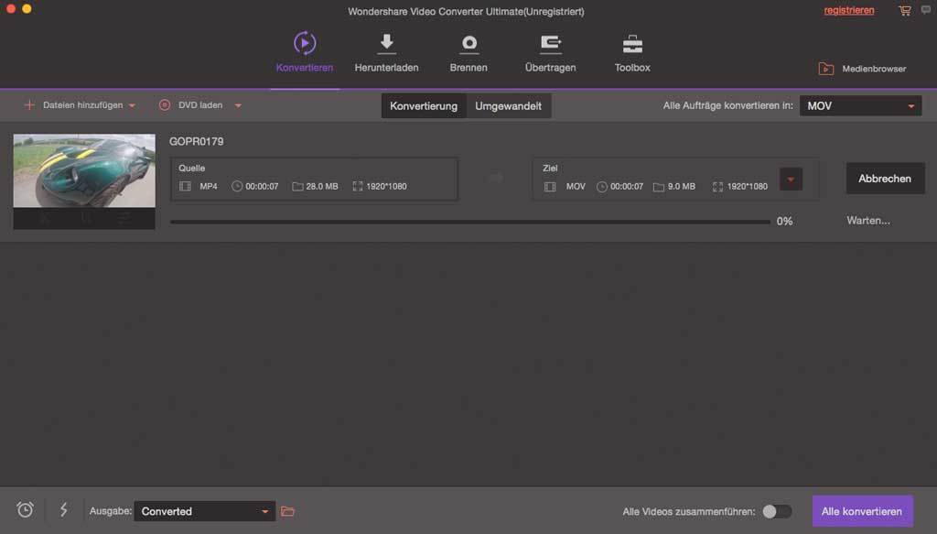This screenshot has height=534, width=937.
Task: Open the output folder icon
Action: [x=287, y=511]
